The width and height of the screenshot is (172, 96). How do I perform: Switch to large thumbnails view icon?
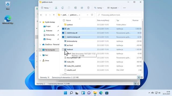[x=142, y=77]
